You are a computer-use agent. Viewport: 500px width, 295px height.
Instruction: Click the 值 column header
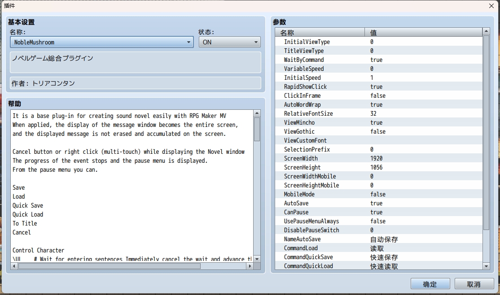pos(423,32)
